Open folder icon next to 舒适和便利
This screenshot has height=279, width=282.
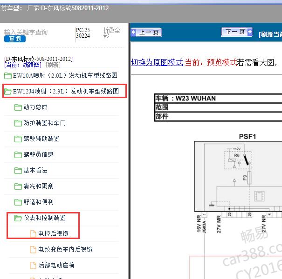click(x=18, y=202)
